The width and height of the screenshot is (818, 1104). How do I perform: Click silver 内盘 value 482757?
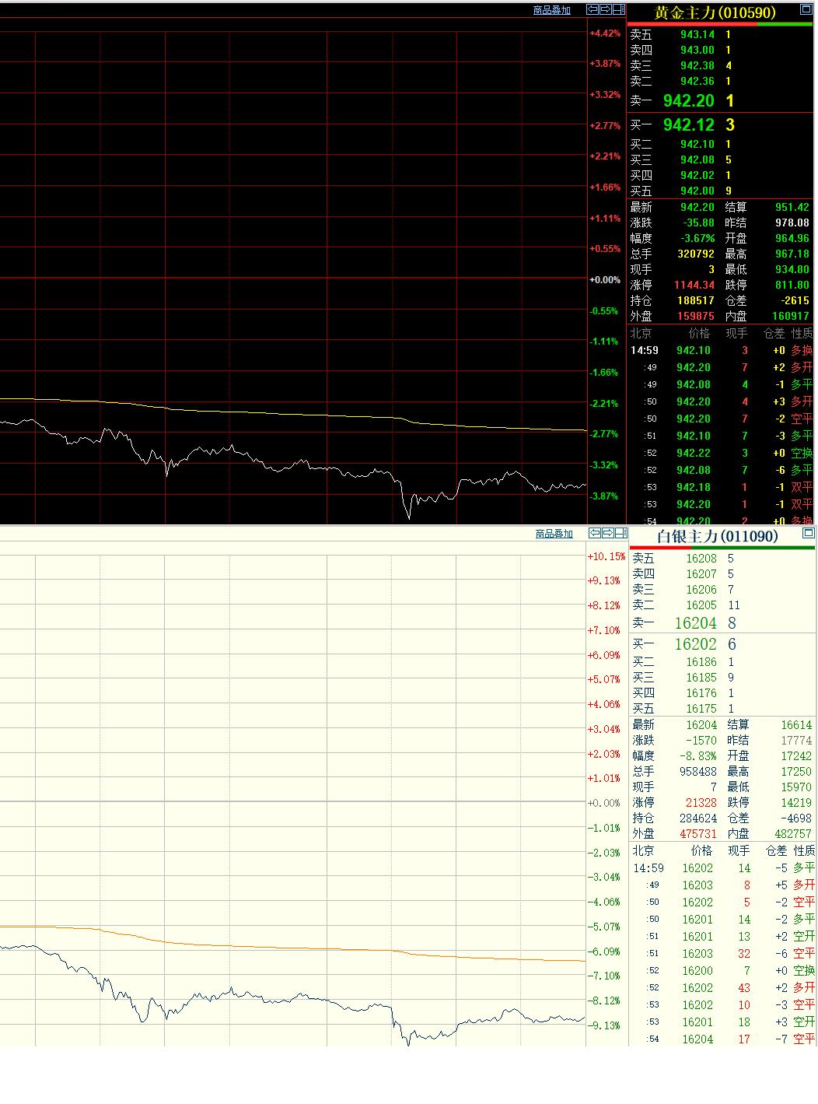[x=793, y=834]
